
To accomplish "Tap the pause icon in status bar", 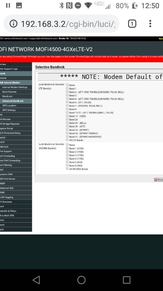I will tap(8, 6).
